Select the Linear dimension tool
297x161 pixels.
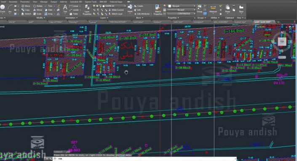[74, 6]
